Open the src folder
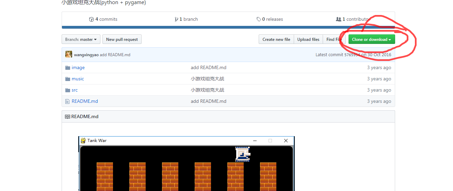This screenshot has width=453, height=191. pos(75,90)
